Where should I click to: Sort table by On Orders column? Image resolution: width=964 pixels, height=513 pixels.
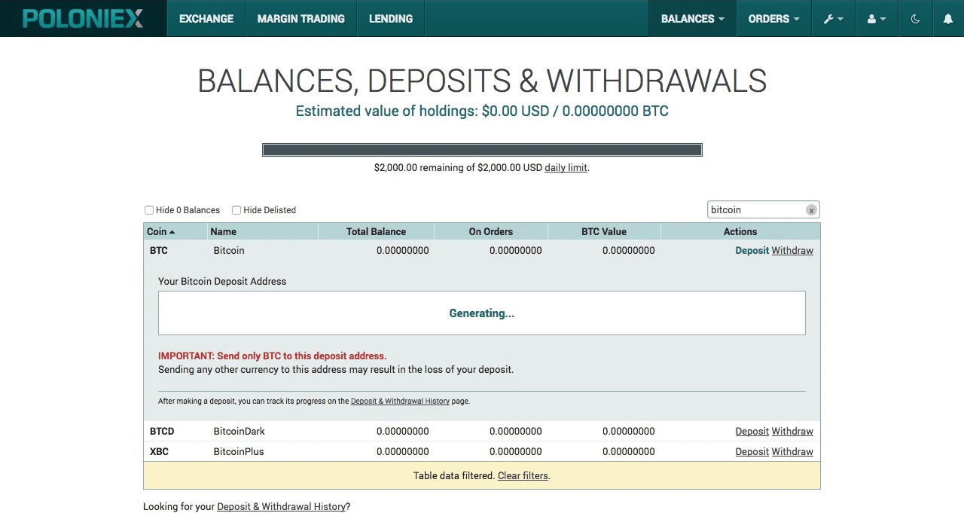[491, 231]
